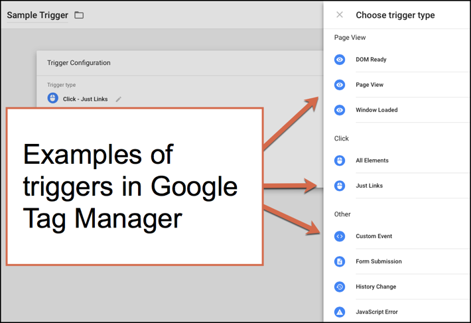471x323 pixels.
Task: Select the DOM Ready trigger type
Action: [x=397, y=60]
